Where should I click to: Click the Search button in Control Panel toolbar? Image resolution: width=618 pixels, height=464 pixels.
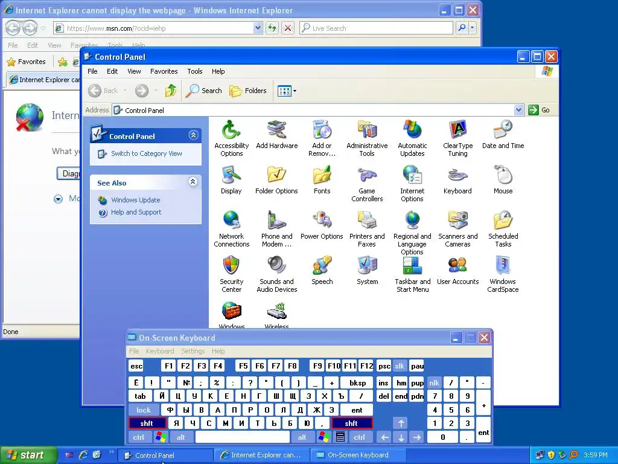204,91
